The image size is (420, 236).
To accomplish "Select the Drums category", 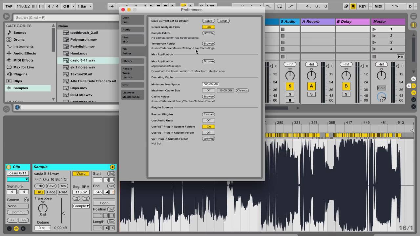I will coord(19,40).
